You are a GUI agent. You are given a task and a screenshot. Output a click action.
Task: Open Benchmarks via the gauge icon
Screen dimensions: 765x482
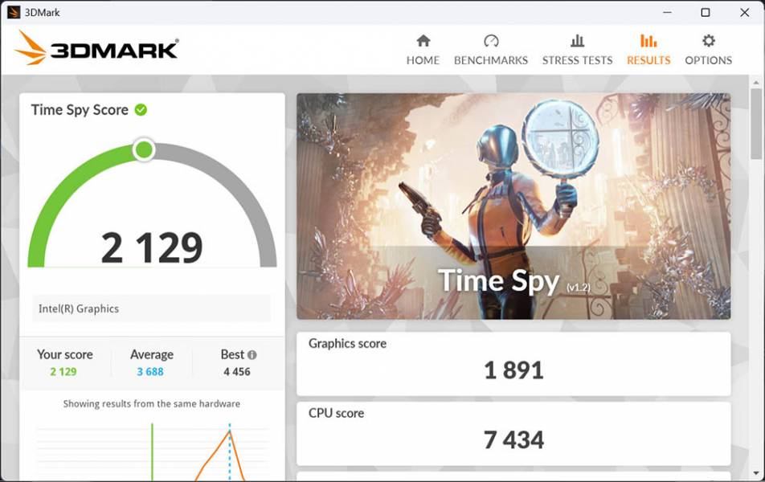pos(491,40)
